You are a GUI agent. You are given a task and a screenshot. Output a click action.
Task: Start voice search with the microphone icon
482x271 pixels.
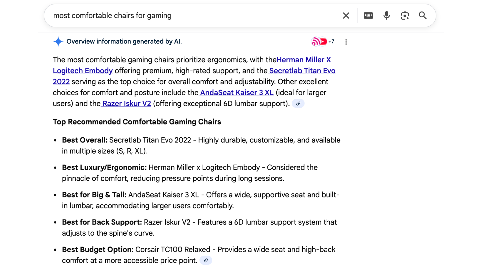tap(387, 16)
